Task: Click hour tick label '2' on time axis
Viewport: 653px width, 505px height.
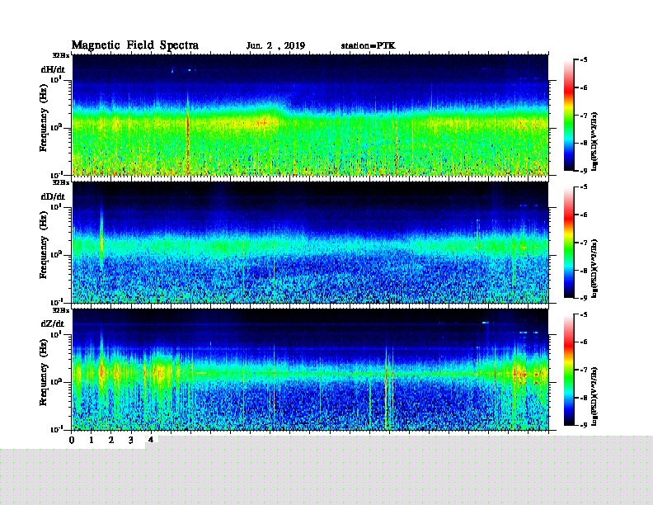Action: point(111,440)
